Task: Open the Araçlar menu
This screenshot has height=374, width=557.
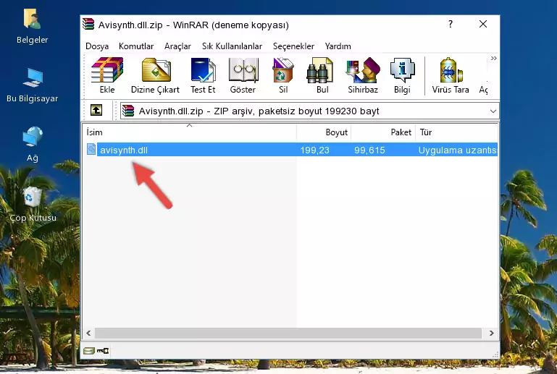Action: (177, 46)
